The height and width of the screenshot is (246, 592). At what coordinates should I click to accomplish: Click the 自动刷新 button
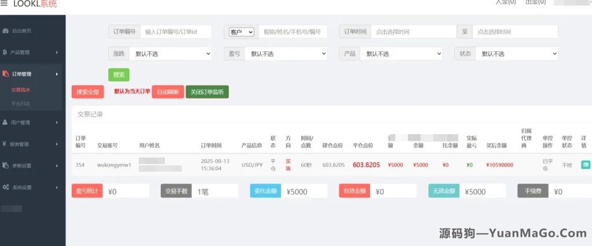click(168, 92)
